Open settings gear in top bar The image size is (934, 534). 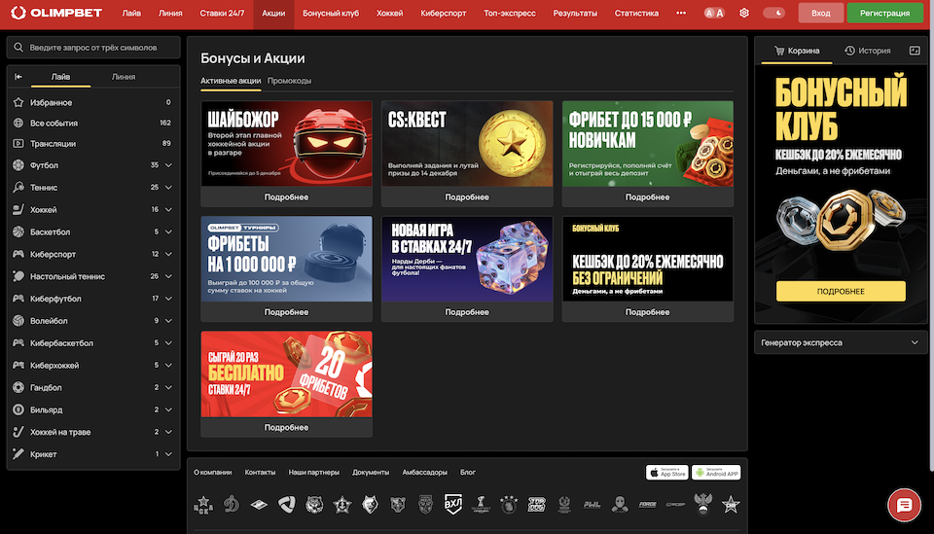tap(744, 14)
